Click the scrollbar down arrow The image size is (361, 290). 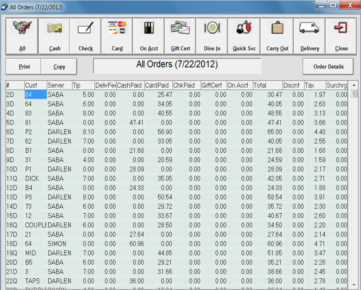pyautogui.click(x=354, y=285)
